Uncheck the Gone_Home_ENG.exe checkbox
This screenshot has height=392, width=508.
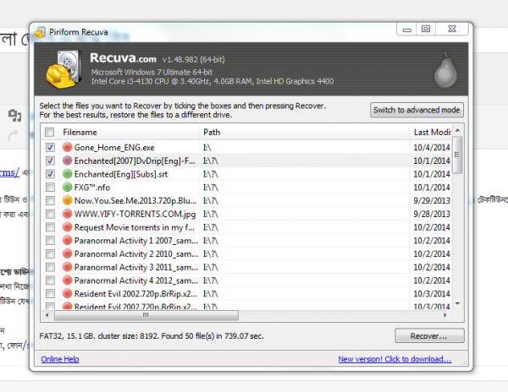point(50,147)
